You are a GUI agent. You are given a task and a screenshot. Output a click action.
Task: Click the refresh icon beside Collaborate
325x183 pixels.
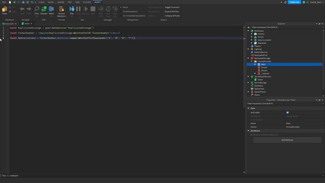coord(285,2)
